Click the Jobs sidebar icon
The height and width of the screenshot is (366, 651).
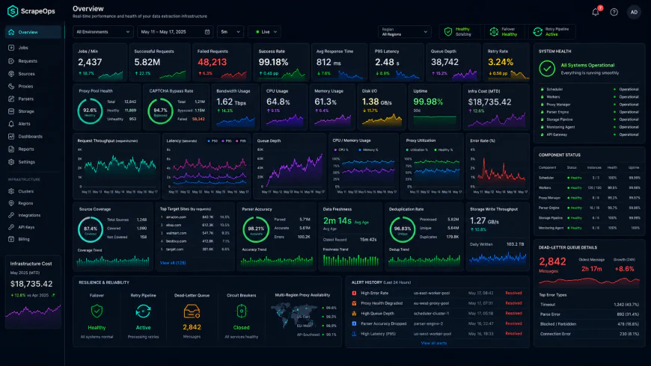[x=11, y=48]
